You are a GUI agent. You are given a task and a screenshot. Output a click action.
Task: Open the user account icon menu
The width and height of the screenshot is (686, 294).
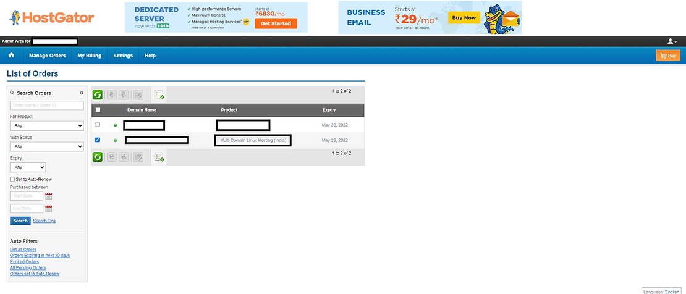pos(671,41)
